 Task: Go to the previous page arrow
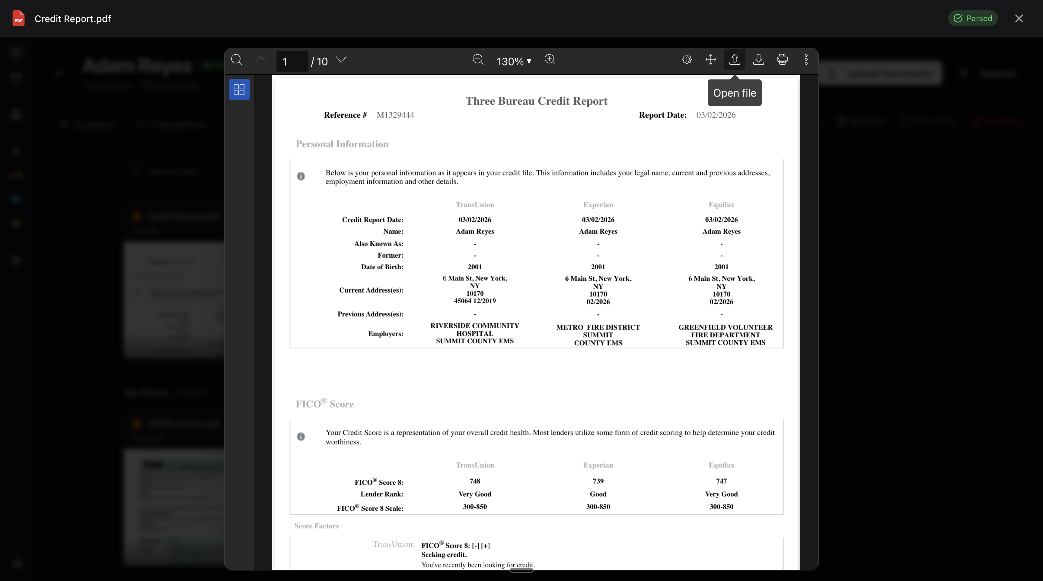click(x=260, y=59)
